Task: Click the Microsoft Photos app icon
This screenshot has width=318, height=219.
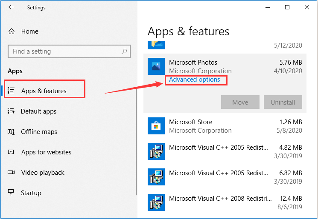Action: point(156,66)
